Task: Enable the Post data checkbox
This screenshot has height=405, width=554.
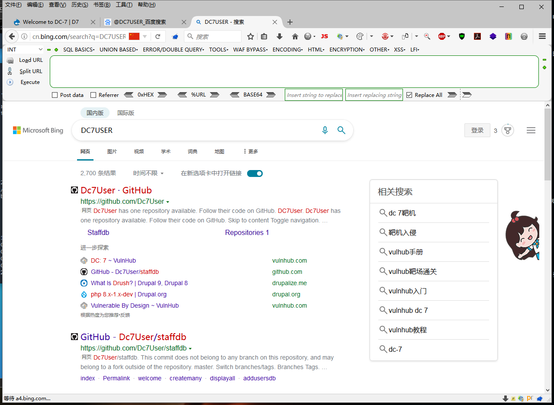Action: click(x=55, y=95)
